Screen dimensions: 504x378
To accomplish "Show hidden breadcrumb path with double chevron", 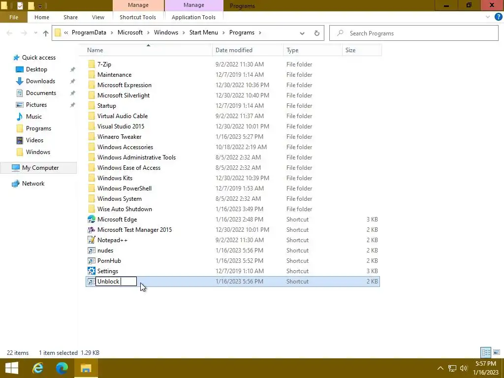I will tap(66, 33).
